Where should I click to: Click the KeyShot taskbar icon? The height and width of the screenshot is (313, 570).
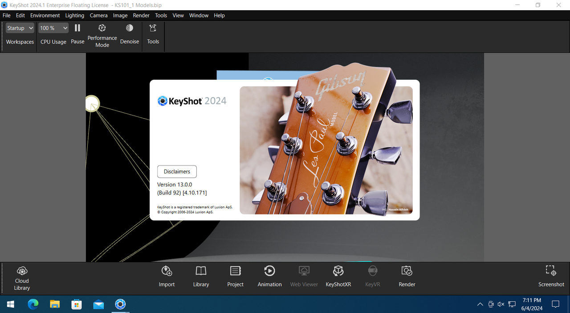click(120, 304)
